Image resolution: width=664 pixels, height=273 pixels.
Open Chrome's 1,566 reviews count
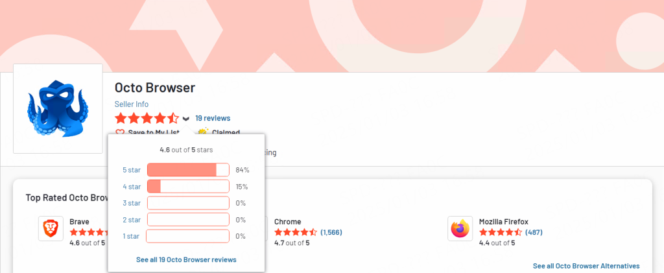[x=331, y=232]
